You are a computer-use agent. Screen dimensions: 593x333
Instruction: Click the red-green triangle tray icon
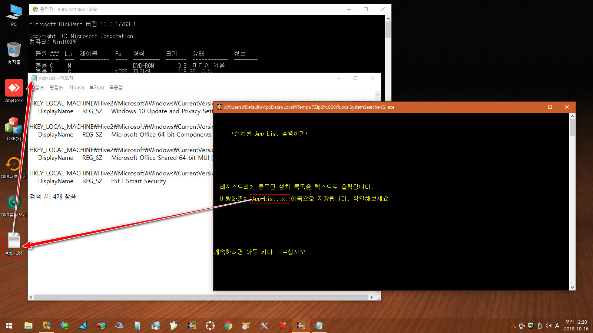click(513, 326)
